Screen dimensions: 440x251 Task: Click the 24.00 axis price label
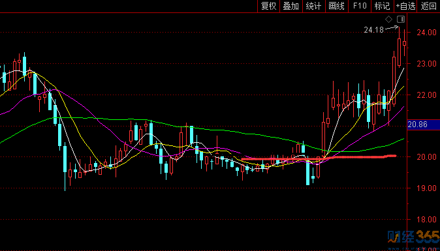[x=426, y=33]
